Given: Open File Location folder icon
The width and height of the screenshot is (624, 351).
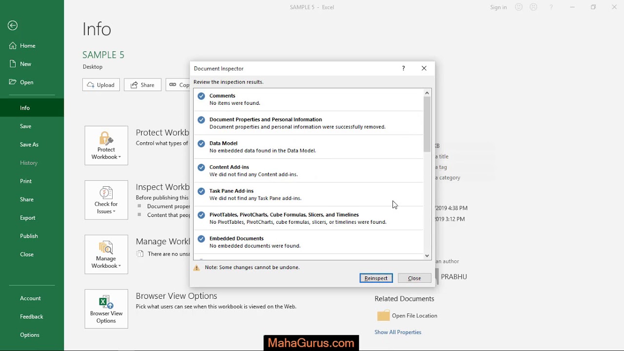Looking at the screenshot, I should [x=384, y=315].
